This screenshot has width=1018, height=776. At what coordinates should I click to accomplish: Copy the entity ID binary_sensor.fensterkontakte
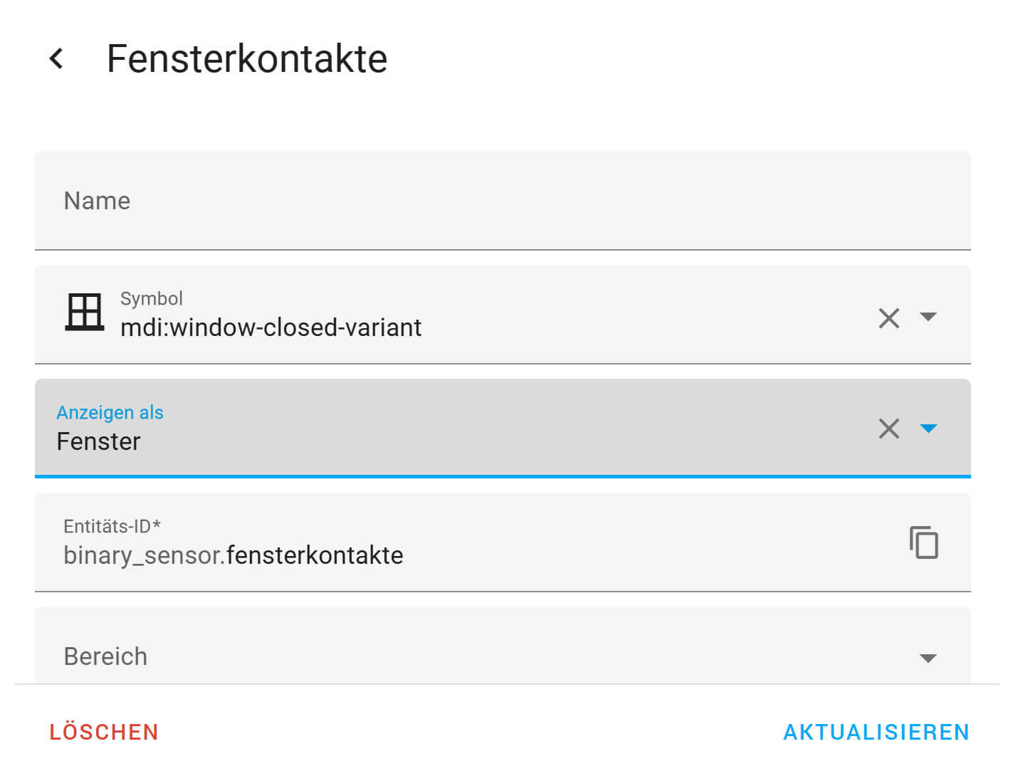pos(923,542)
